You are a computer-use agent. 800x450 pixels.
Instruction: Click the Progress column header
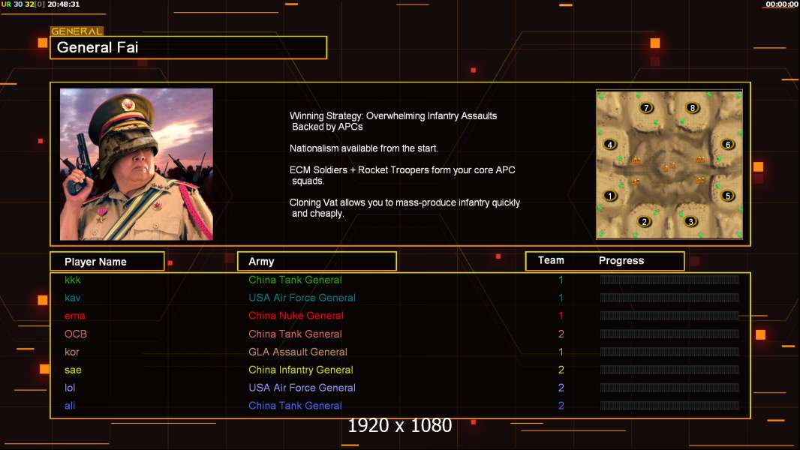point(621,260)
